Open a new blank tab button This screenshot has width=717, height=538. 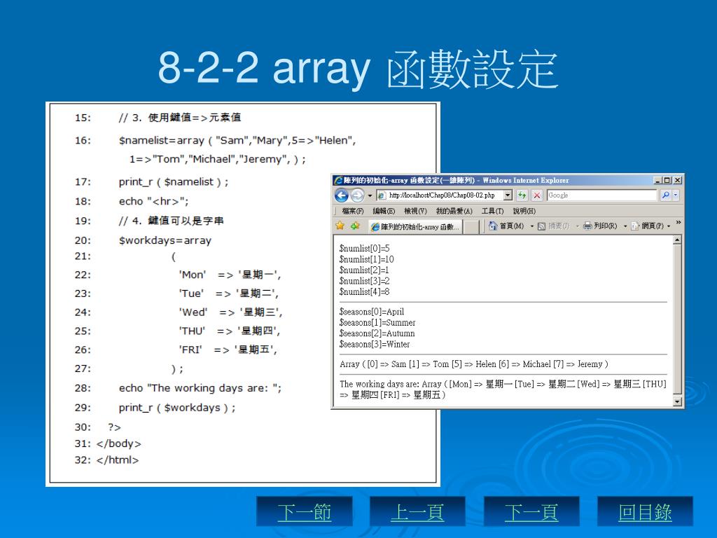[471, 227]
